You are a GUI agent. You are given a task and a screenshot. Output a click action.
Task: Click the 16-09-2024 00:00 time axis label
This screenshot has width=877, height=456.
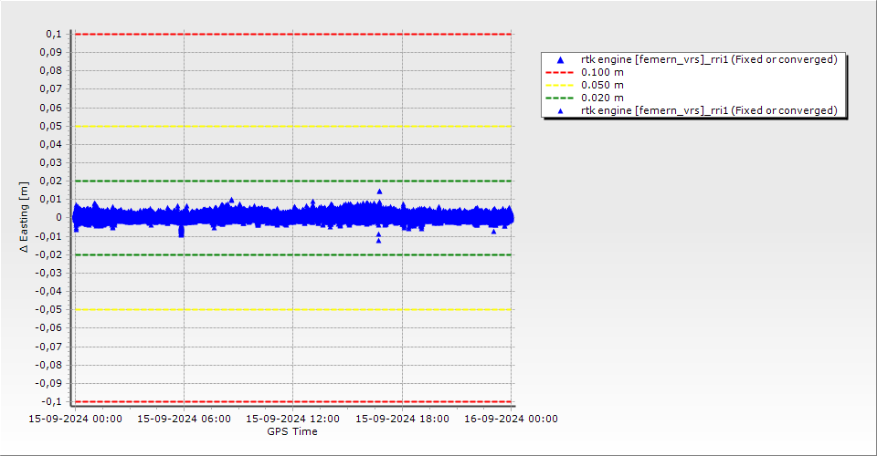click(511, 419)
